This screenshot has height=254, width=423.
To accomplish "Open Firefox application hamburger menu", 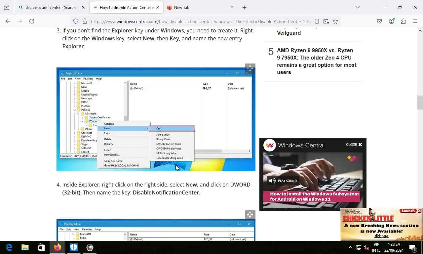I will pos(415,21).
